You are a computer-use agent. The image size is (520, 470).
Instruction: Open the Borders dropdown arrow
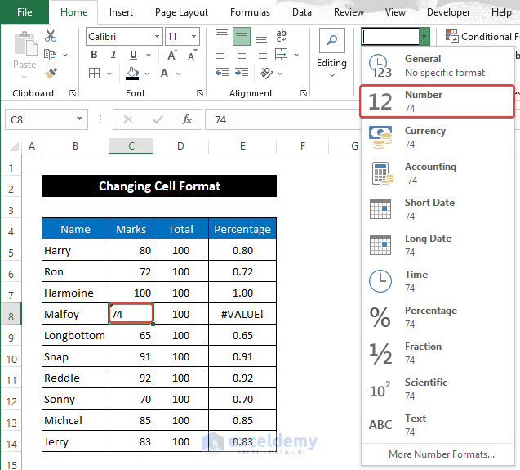point(109,74)
